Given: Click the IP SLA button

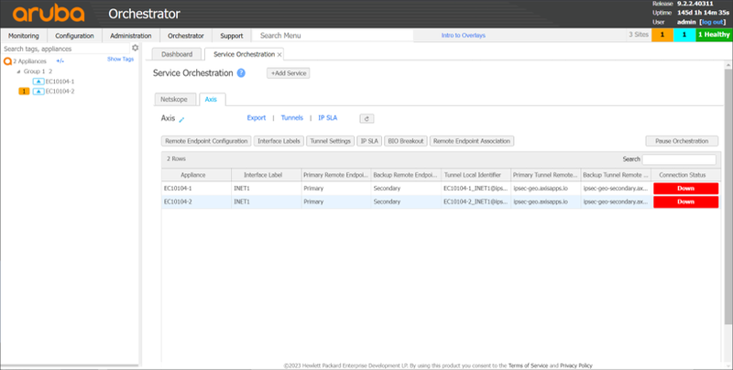Looking at the screenshot, I should (369, 141).
